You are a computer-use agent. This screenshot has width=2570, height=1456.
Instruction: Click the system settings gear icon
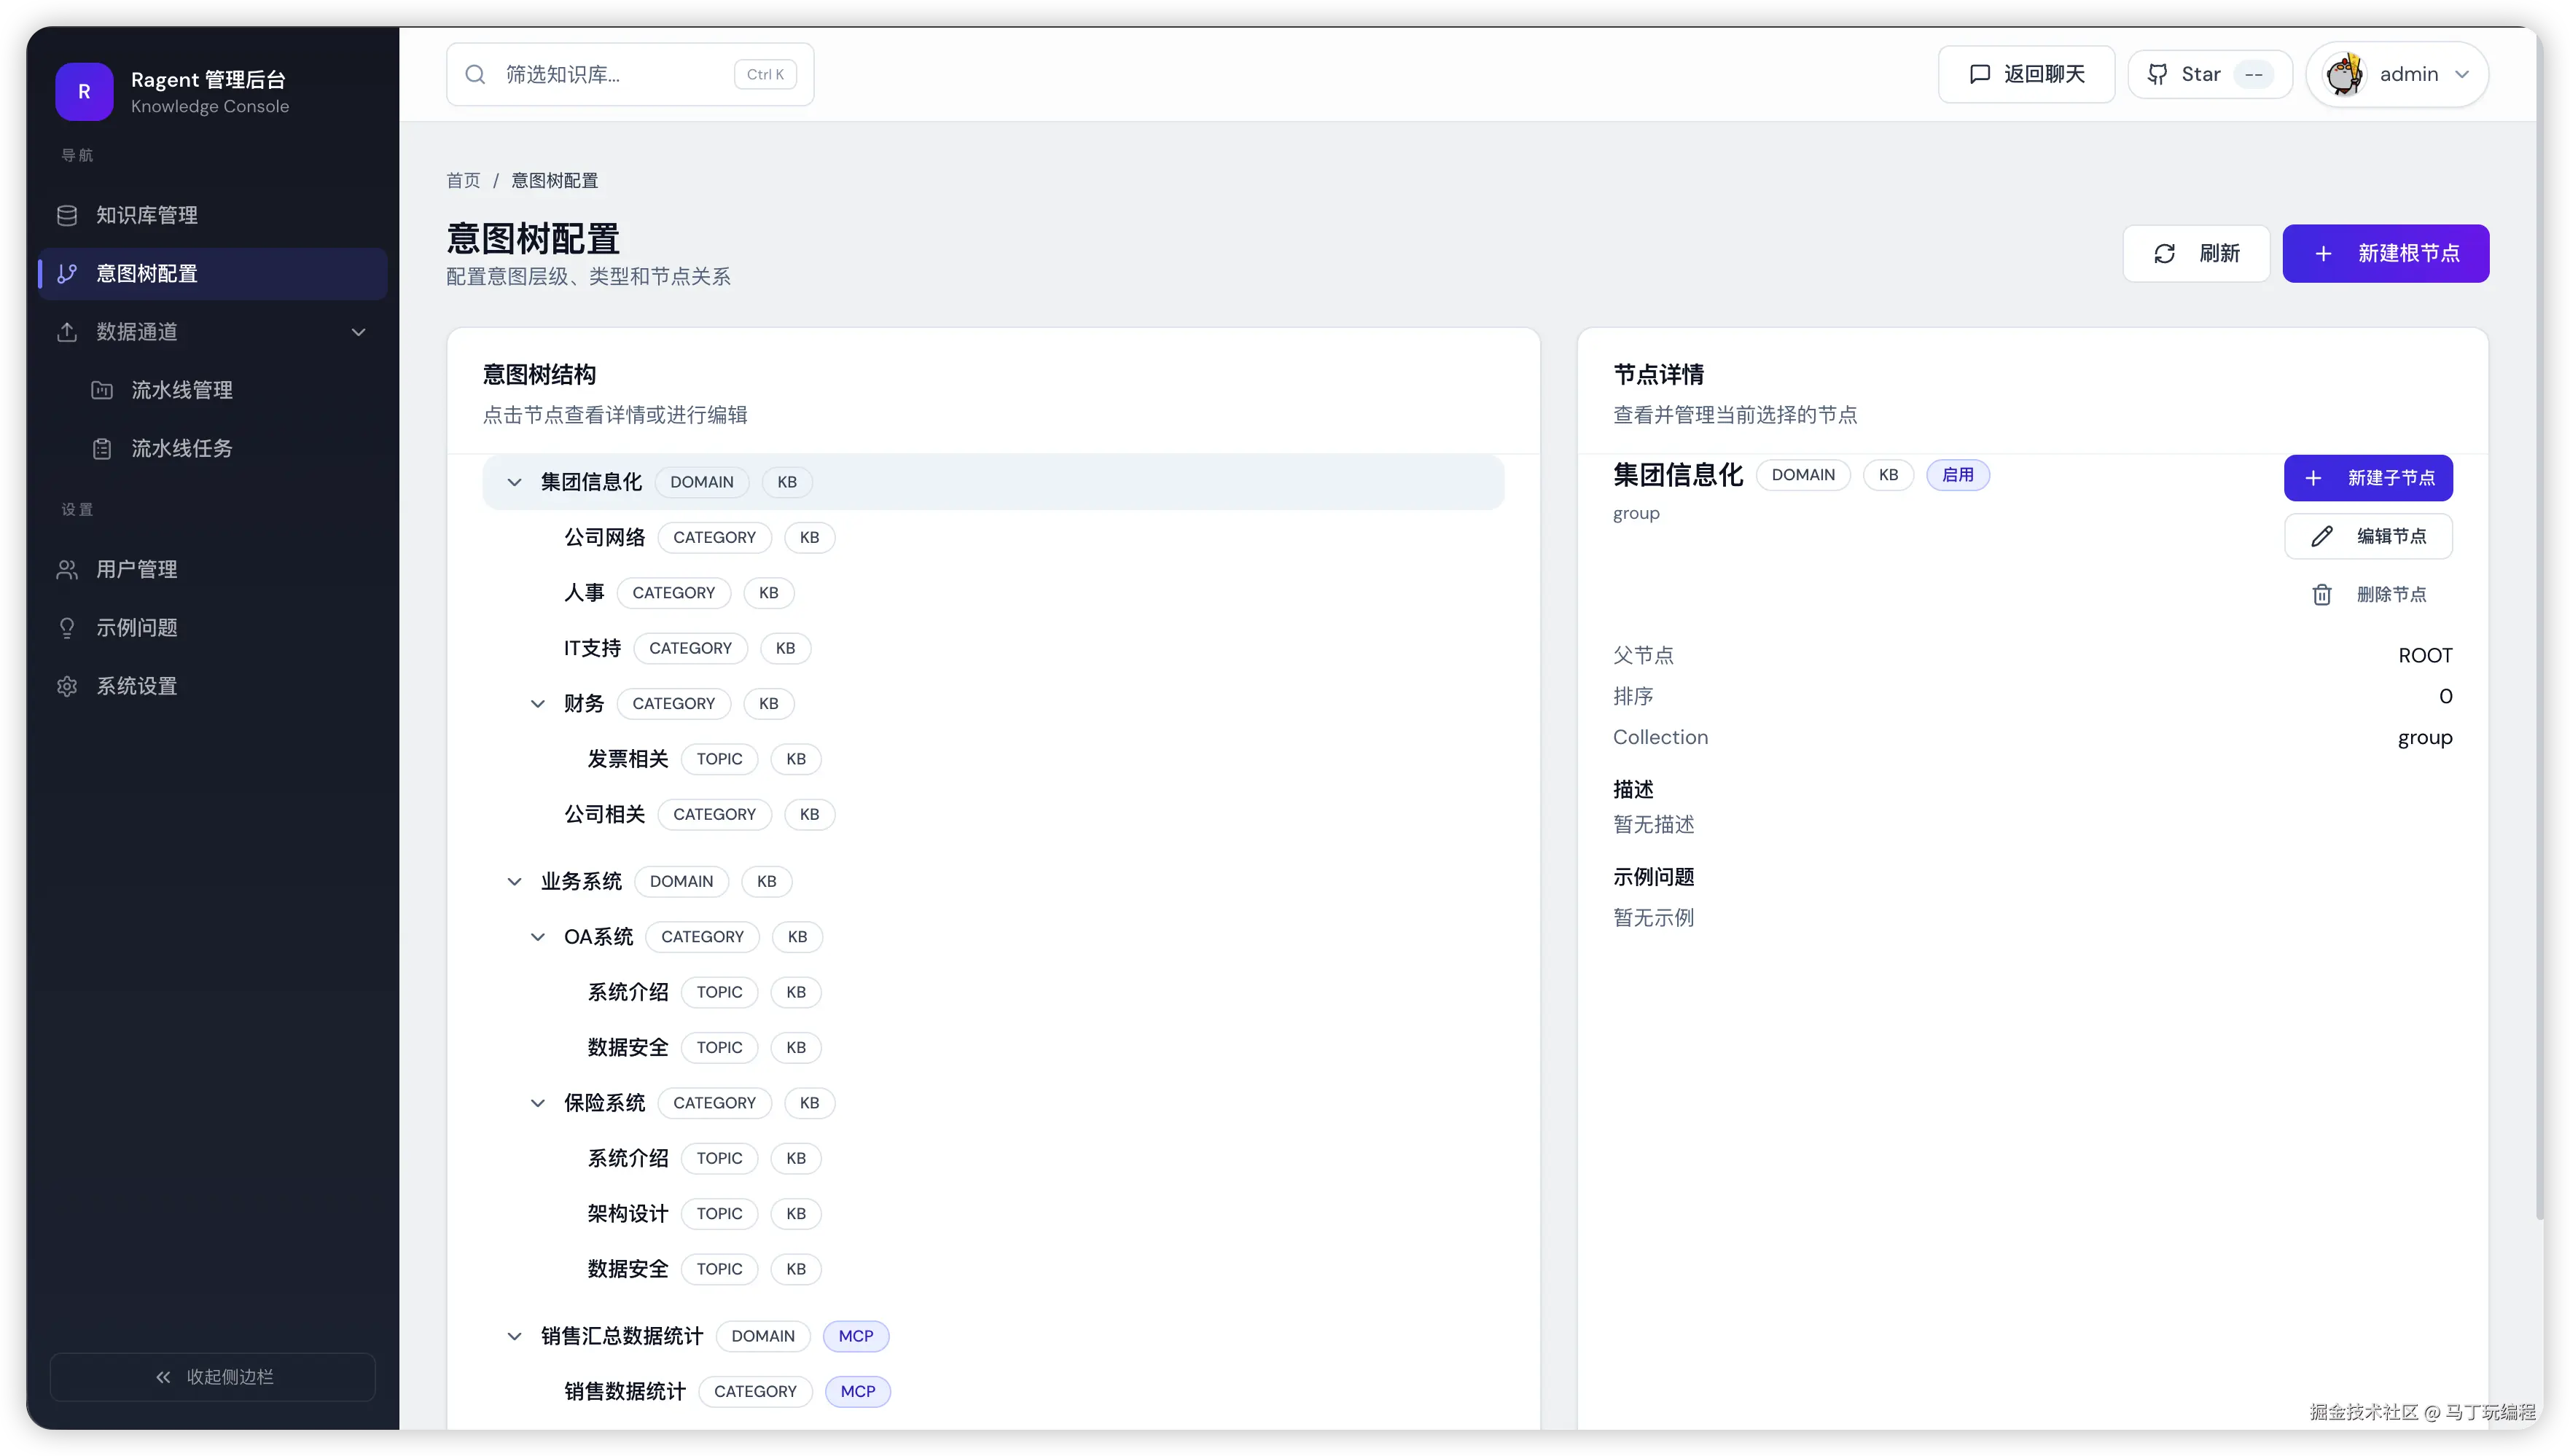point(67,686)
